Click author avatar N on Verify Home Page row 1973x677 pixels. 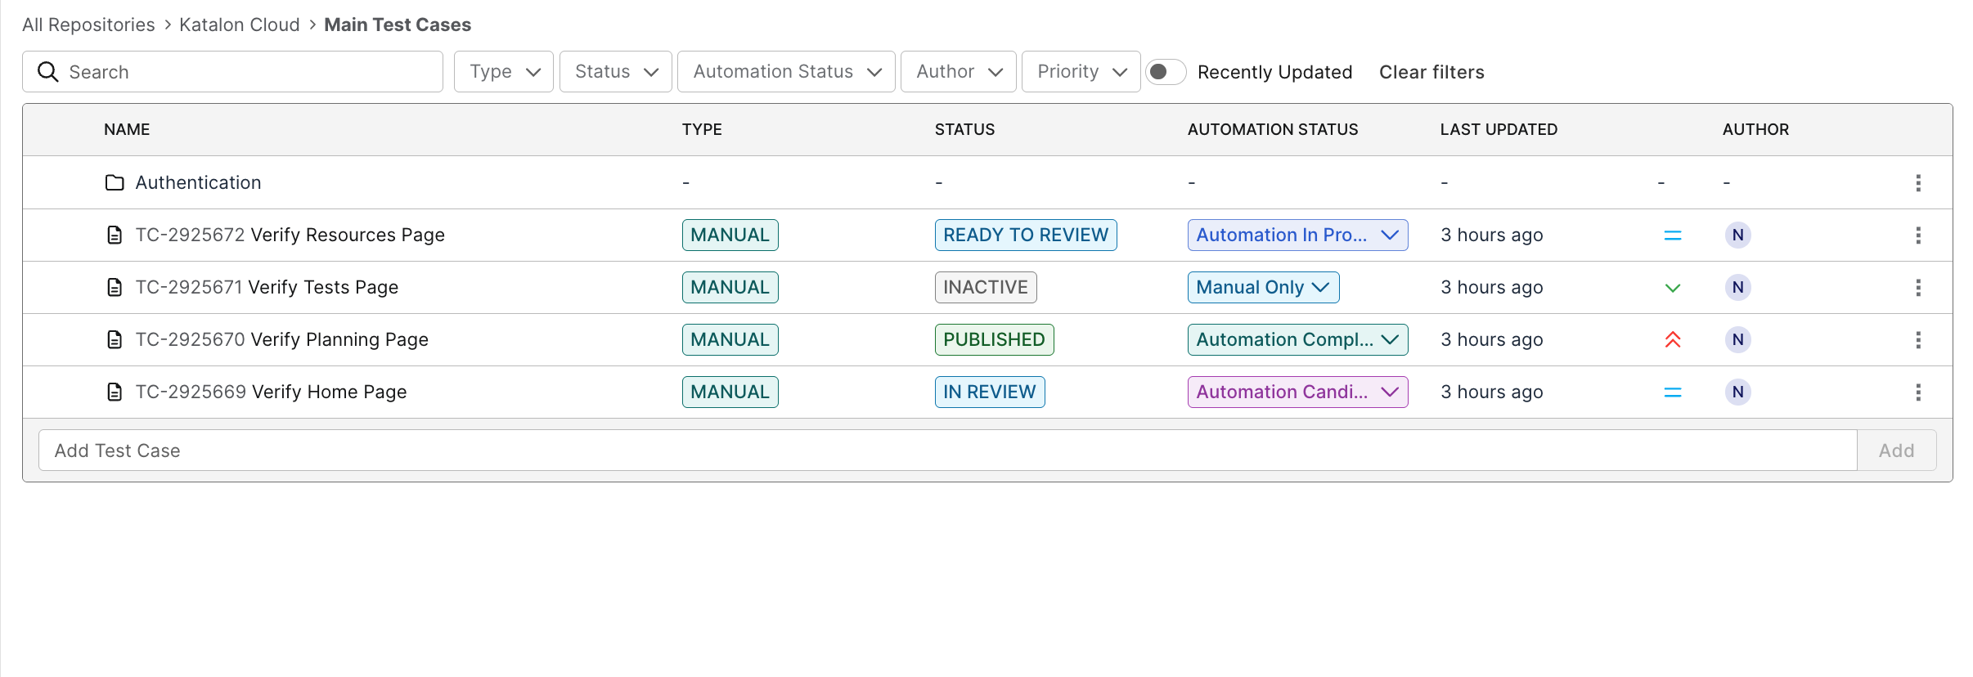tap(1737, 392)
